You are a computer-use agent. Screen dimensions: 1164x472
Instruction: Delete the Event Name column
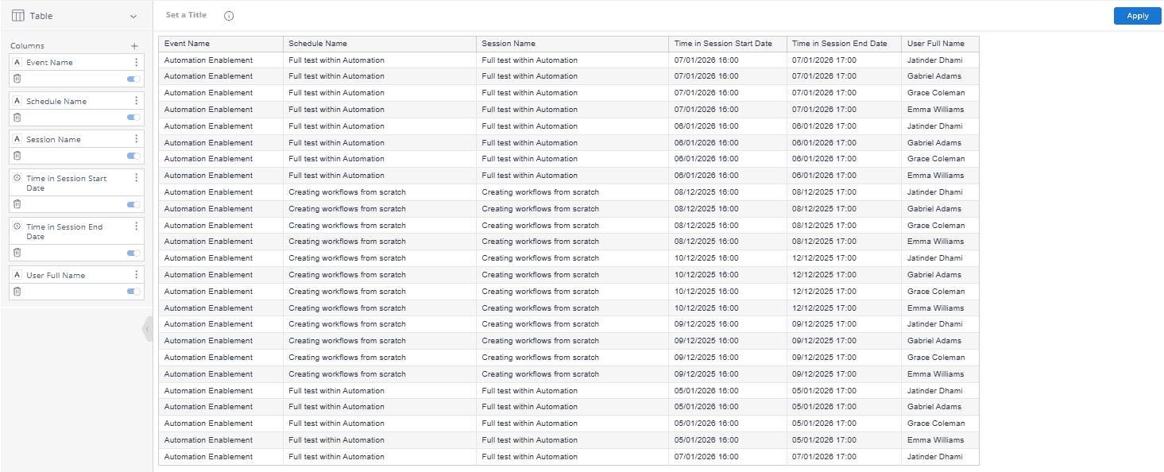point(17,78)
